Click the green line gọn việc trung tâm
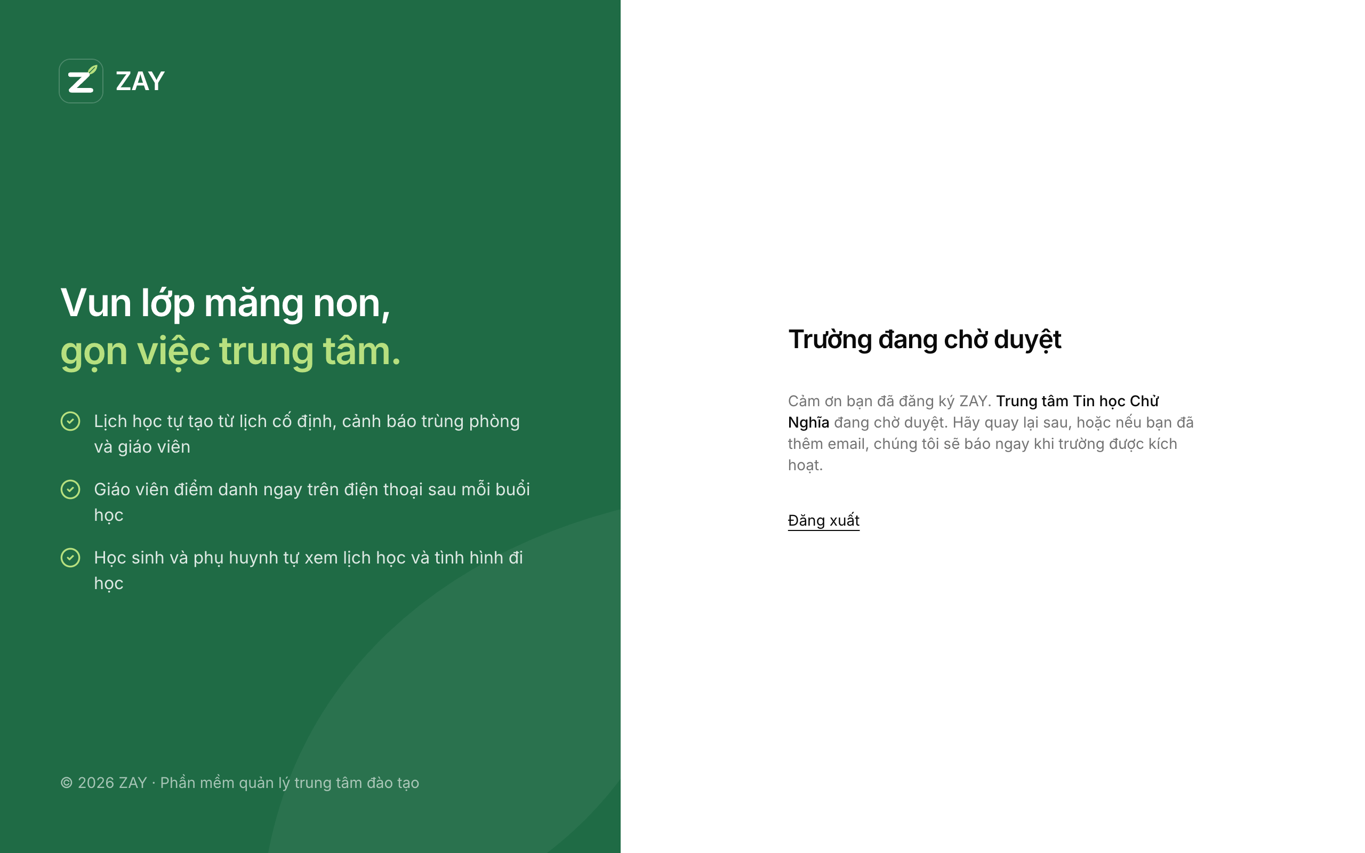Image resolution: width=1365 pixels, height=853 pixels. 230,351
